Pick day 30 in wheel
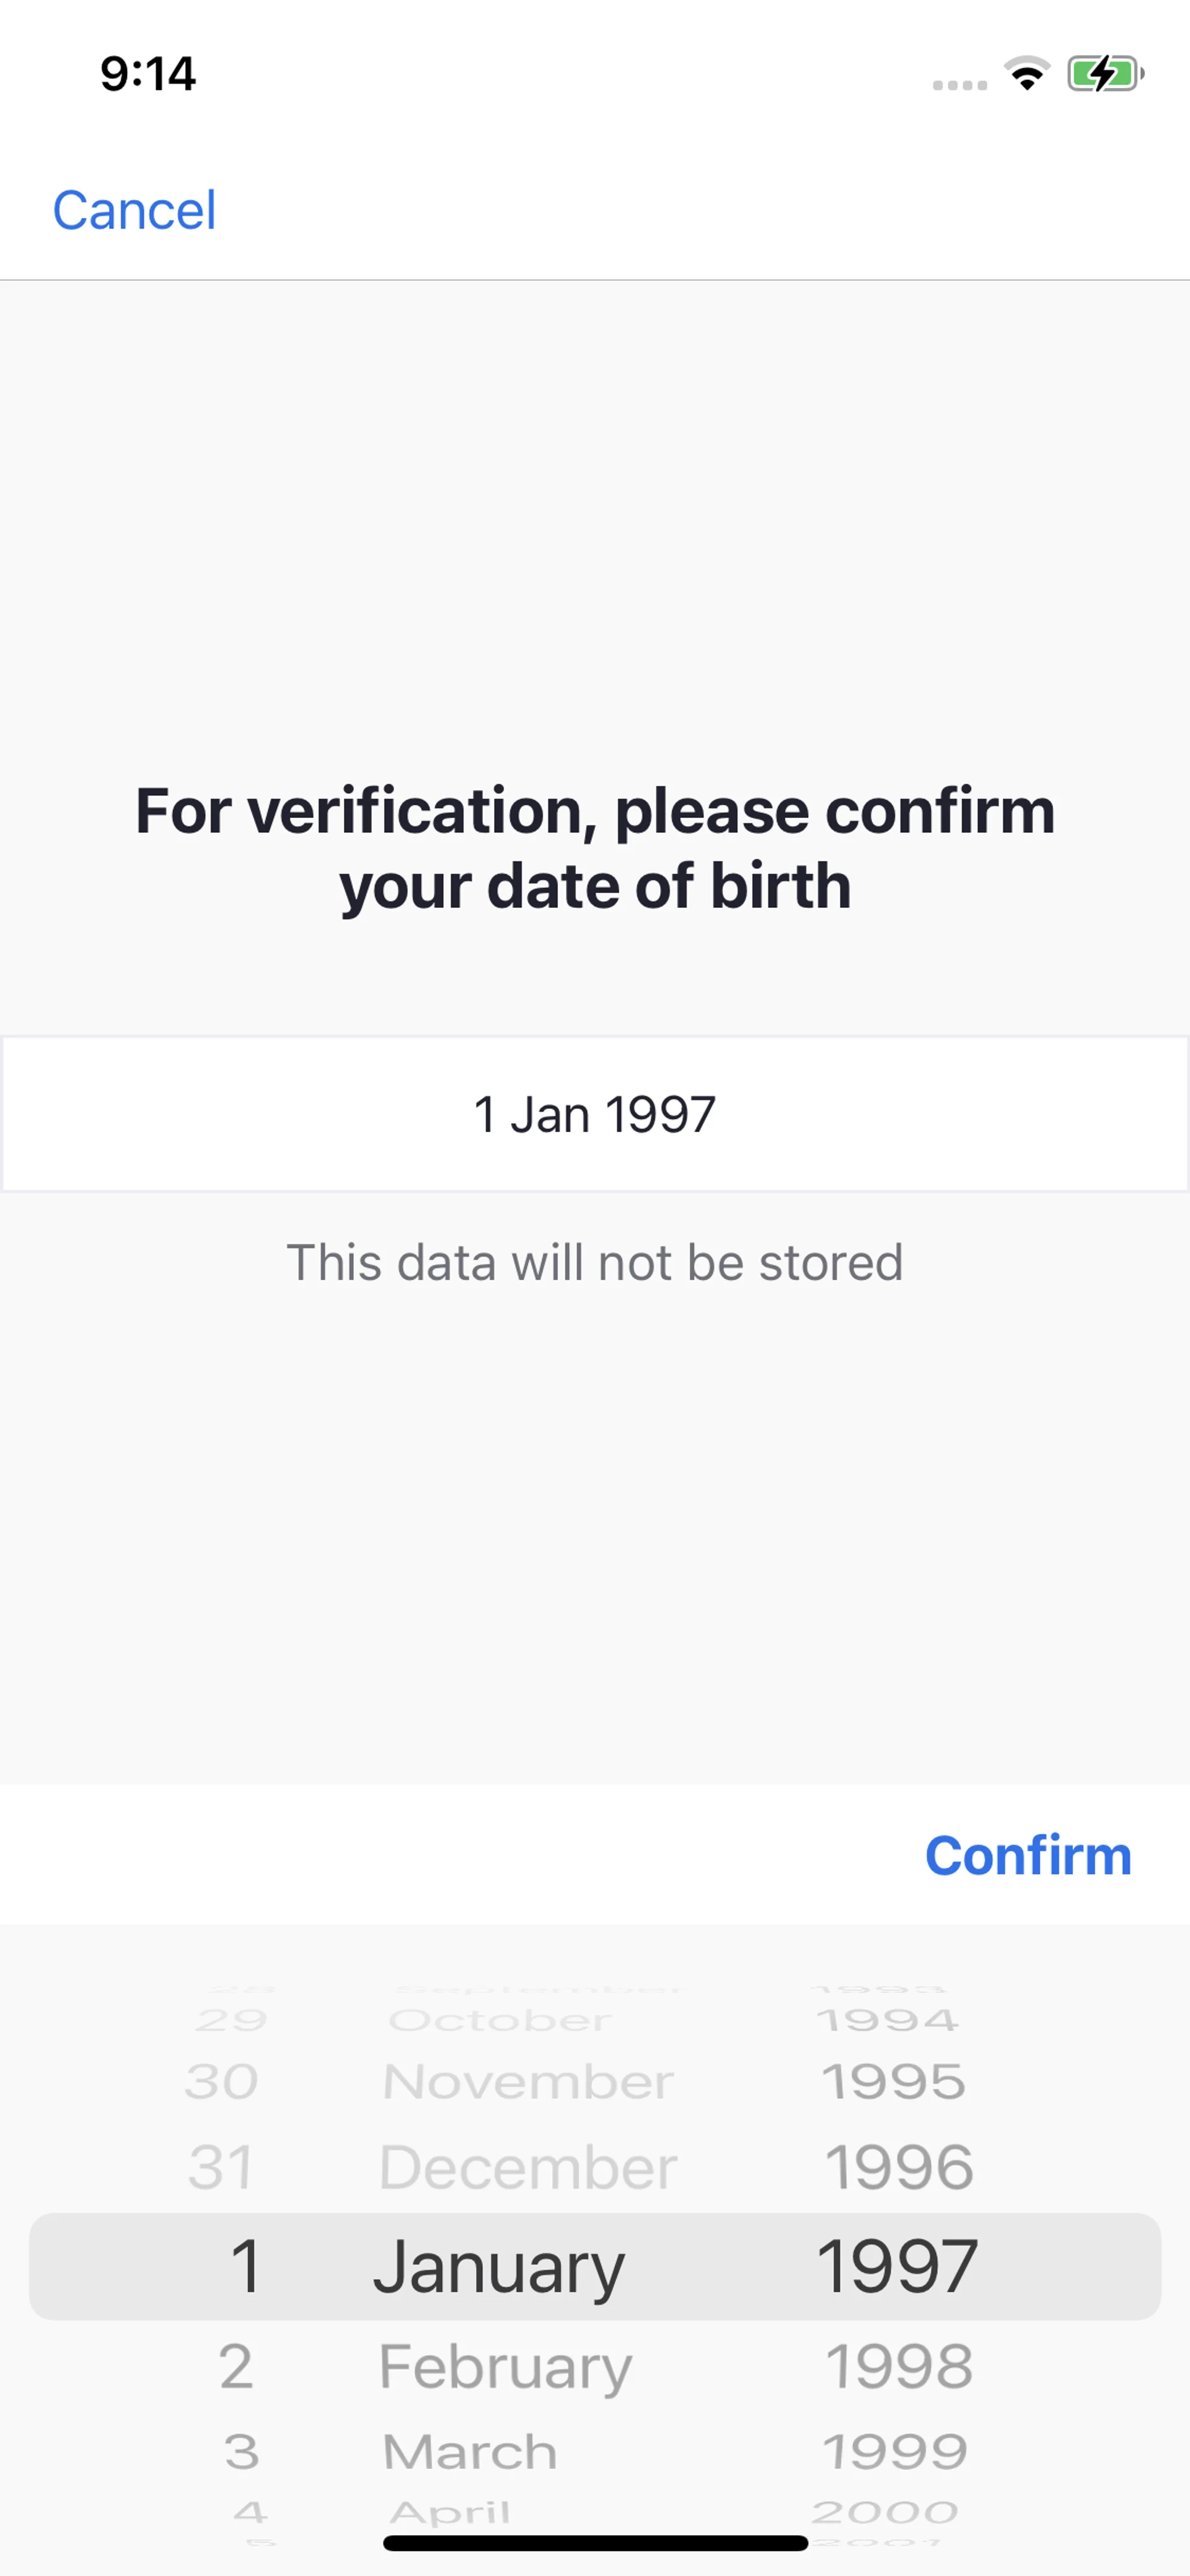The height and width of the screenshot is (2576, 1190). [x=222, y=2082]
